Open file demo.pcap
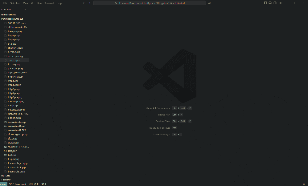Viewport: 308px width, 186px height. point(14,52)
